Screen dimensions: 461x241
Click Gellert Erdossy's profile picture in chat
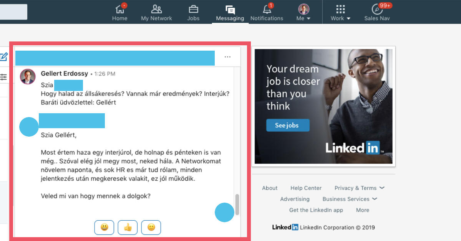[x=28, y=77]
